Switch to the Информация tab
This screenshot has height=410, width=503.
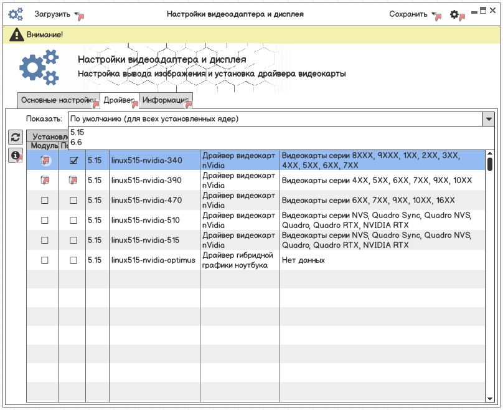pos(165,100)
